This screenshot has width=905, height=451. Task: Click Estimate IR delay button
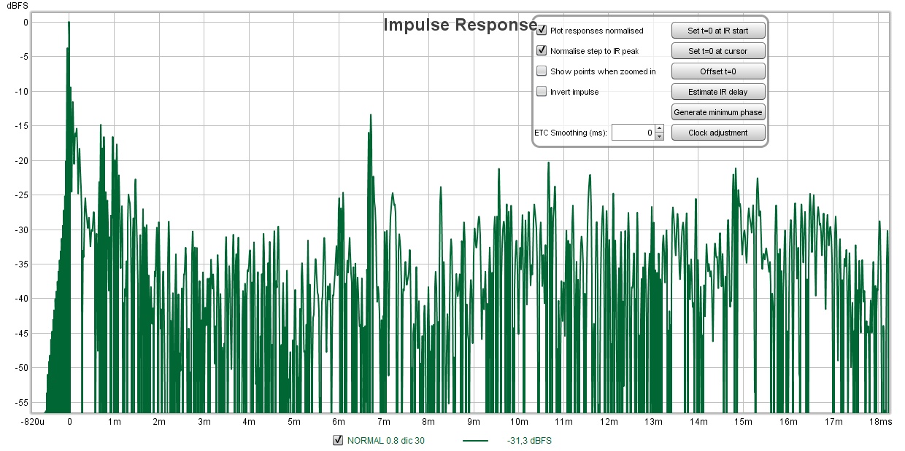(718, 92)
